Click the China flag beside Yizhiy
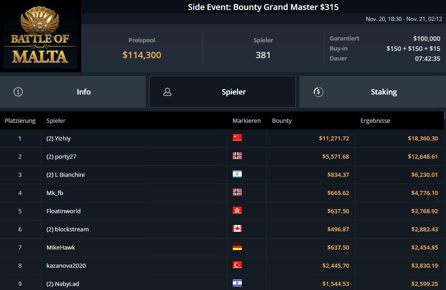 click(237, 138)
